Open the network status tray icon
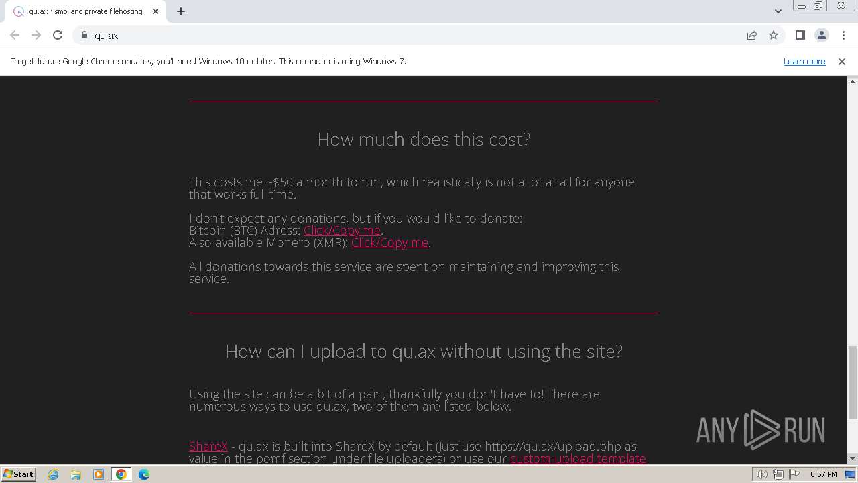 pos(778,474)
